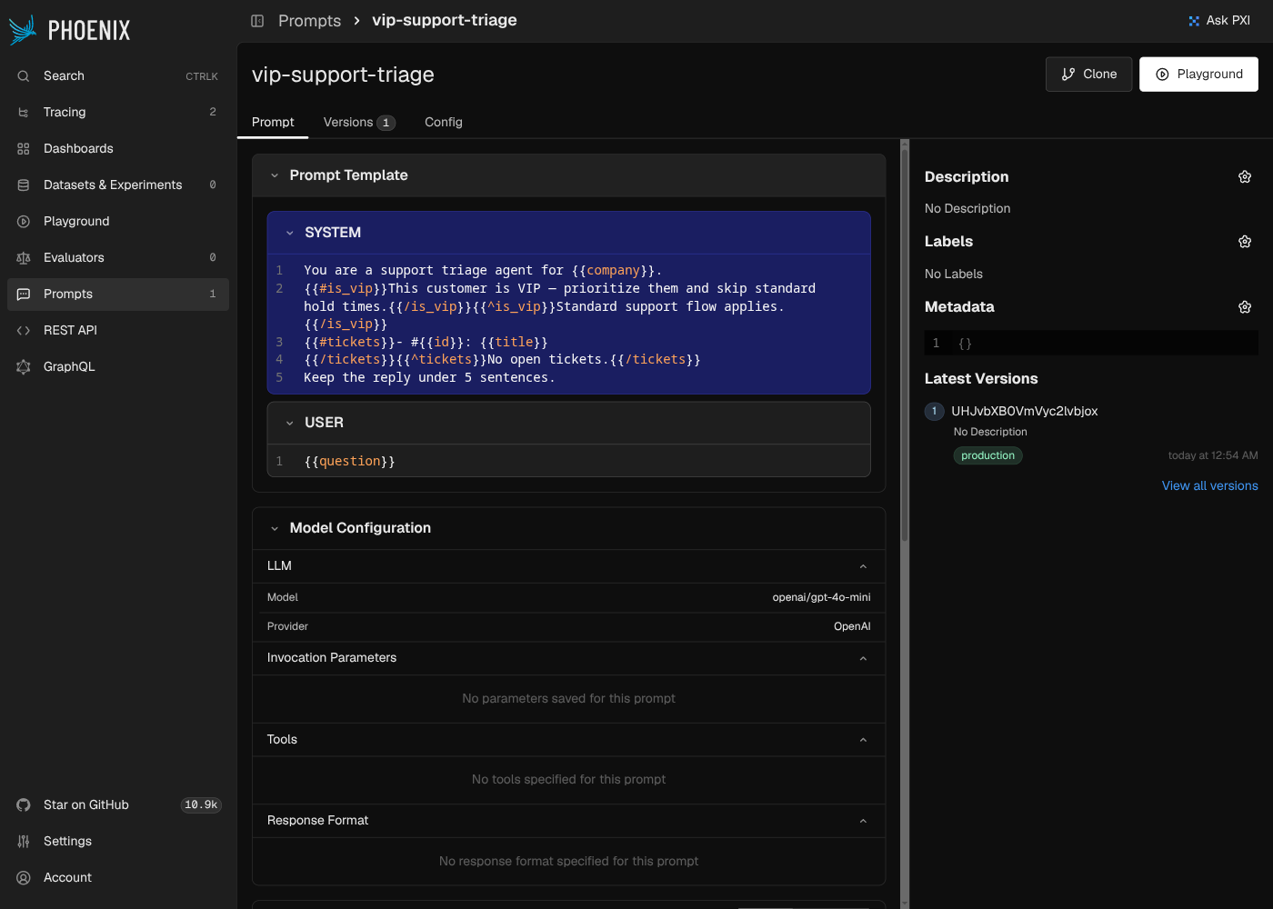The image size is (1273, 909).
Task: Edit Description via its gear icon
Action: coord(1245,177)
